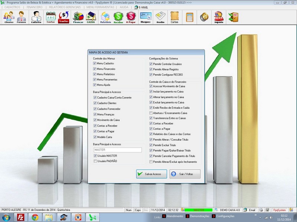This screenshot has height=222, width=297.
Task: Open the A Pagar red dollar icon
Action: (131, 17)
